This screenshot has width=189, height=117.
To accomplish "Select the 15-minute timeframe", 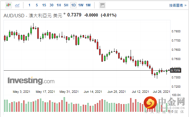I will point(44,5).
